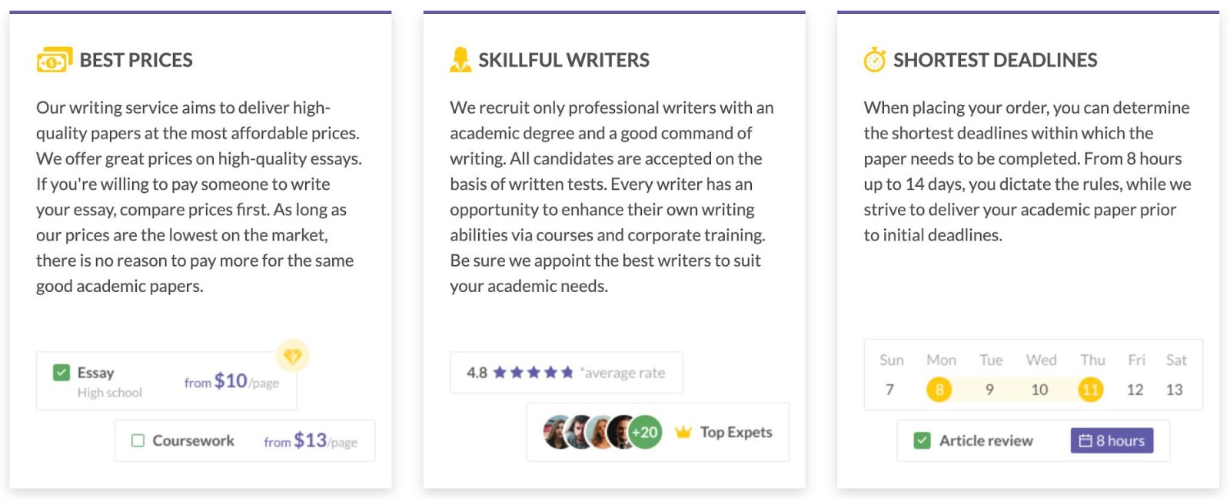Click the Shortest Deadlines heading
This screenshot has height=501, width=1230.
[995, 60]
